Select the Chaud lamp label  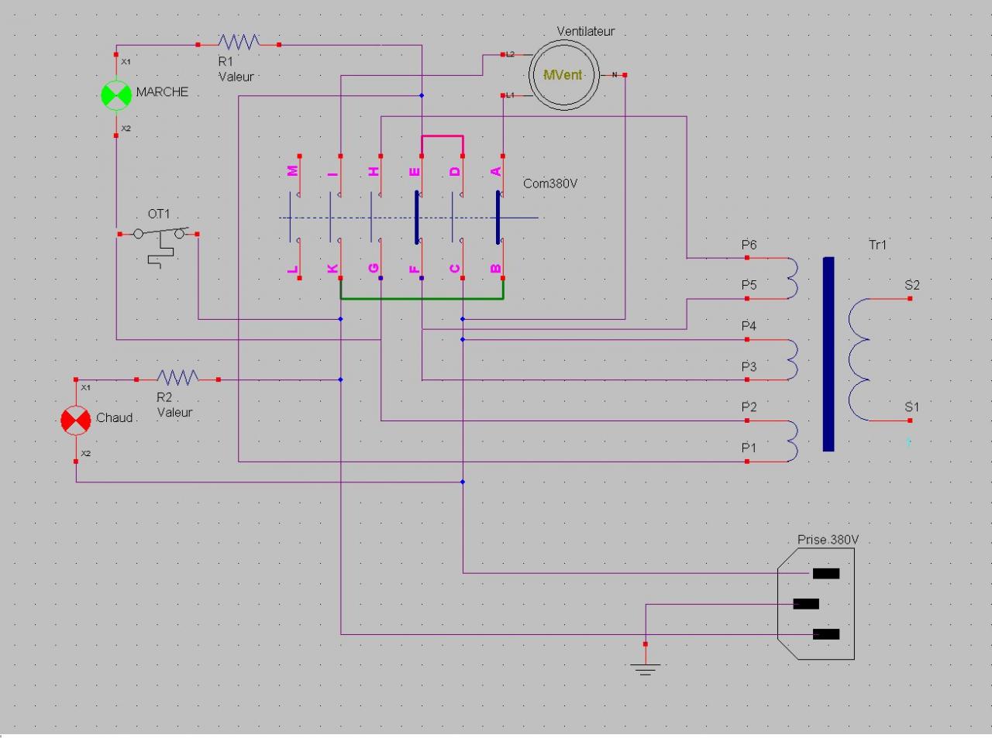pyautogui.click(x=115, y=417)
